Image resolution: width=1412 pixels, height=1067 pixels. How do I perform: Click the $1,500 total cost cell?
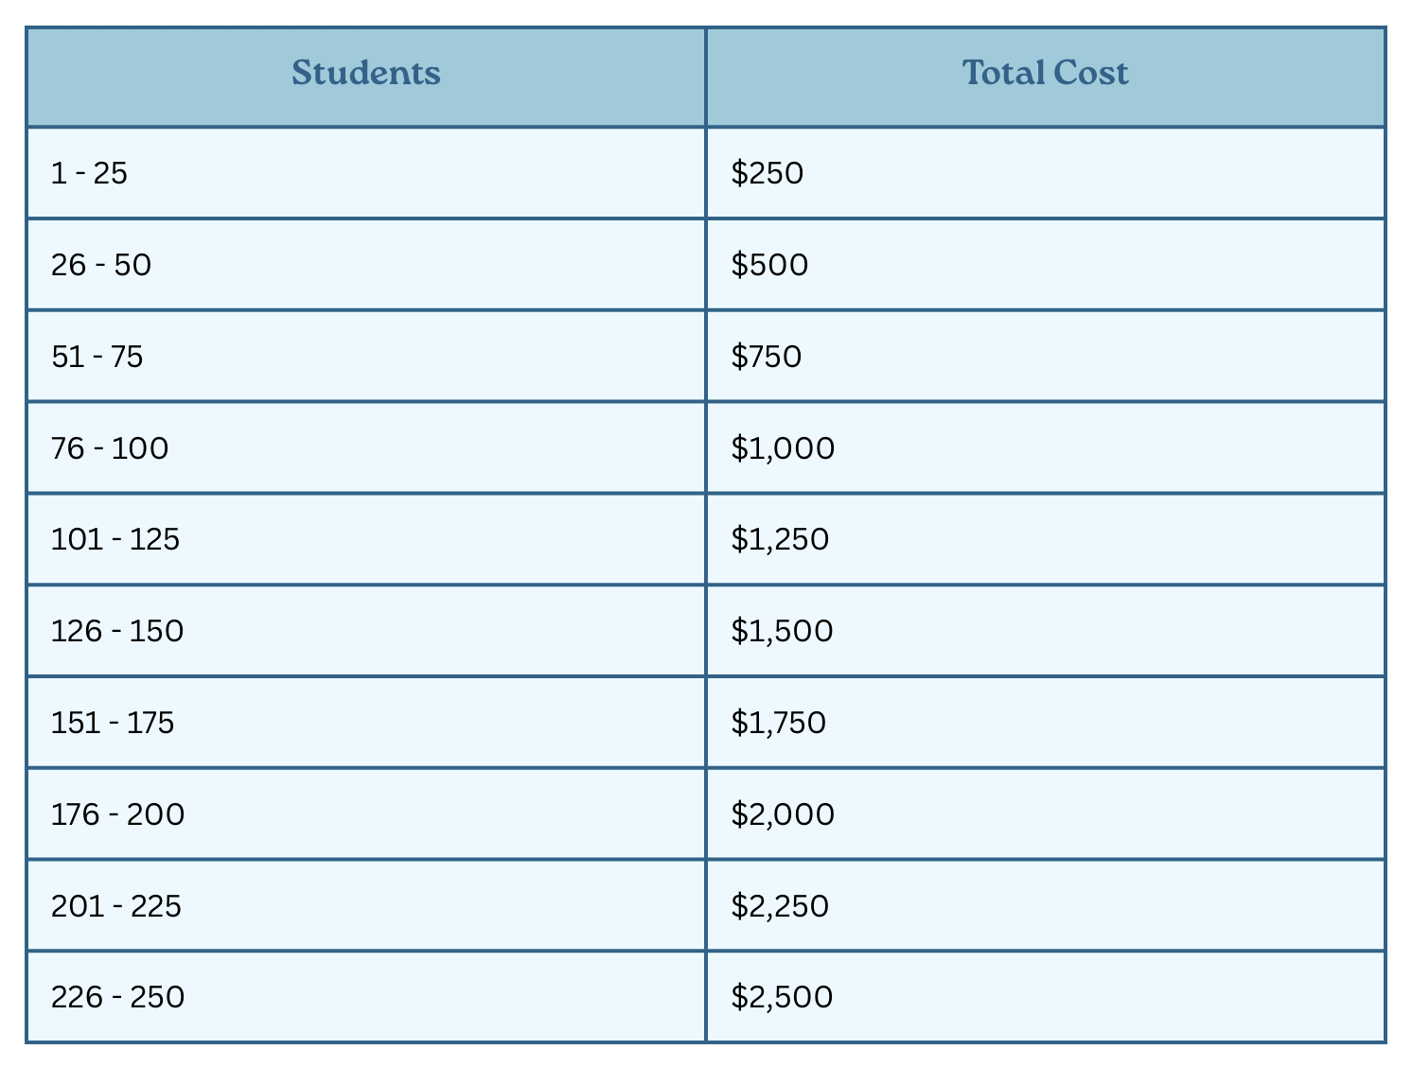(1046, 631)
